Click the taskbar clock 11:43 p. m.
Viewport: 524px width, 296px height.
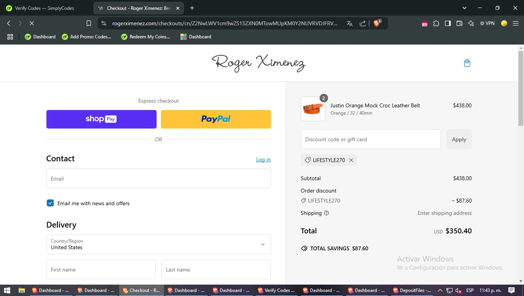490,290
